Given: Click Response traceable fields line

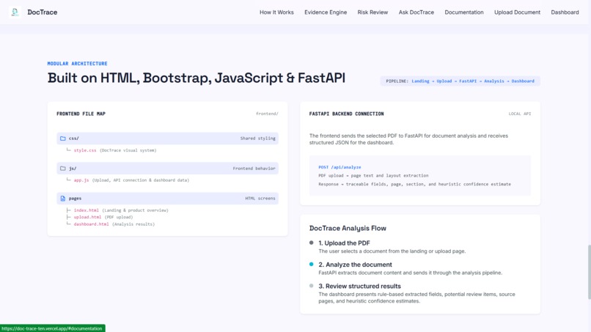Looking at the screenshot, I should [414, 184].
